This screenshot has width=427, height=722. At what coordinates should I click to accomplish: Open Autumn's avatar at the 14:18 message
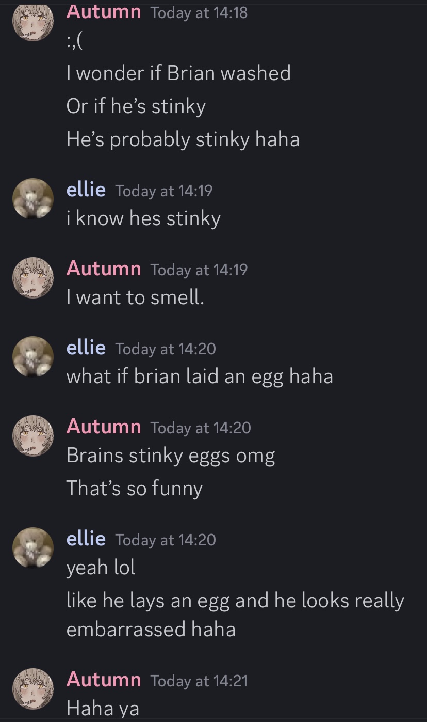pos(33,21)
